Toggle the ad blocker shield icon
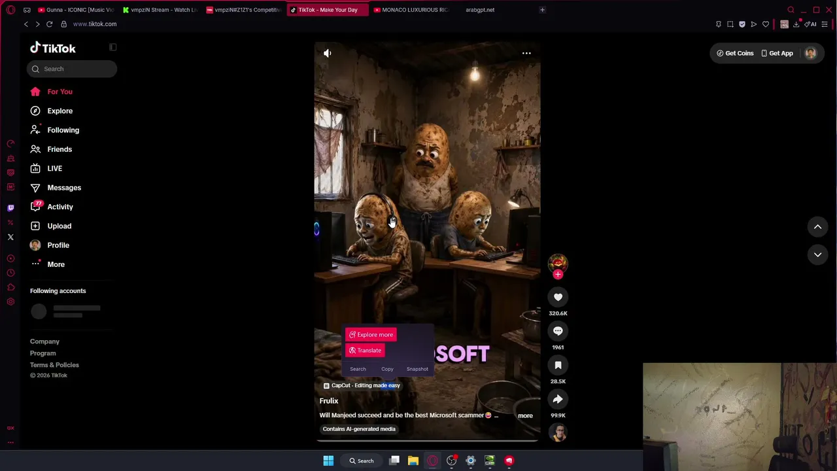The width and height of the screenshot is (837, 471). [x=742, y=24]
